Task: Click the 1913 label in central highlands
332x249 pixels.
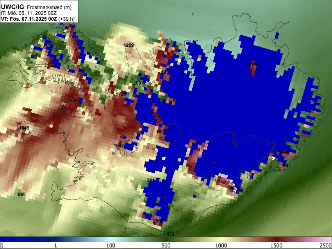Action: [161, 132]
